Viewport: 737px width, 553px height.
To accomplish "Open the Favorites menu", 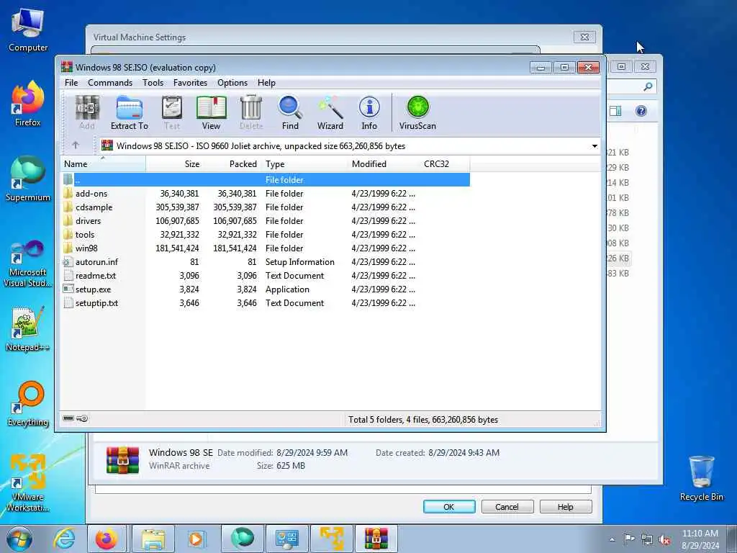I will click(190, 83).
